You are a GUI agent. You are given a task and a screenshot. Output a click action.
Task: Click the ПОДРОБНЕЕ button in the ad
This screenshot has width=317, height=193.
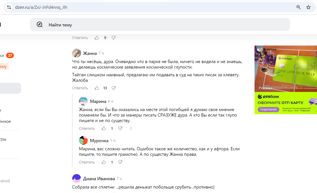[268, 109]
